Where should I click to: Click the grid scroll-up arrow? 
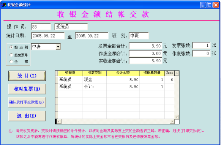click(x=177, y=73)
